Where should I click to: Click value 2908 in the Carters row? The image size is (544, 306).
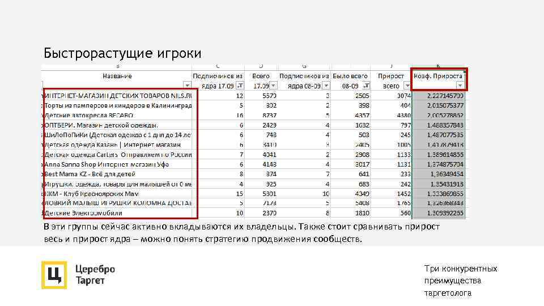click(x=362, y=155)
